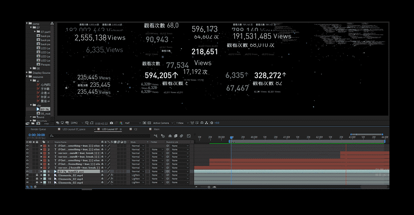Click the Source Name column header
The width and height of the screenshot is (414, 215).
pos(60,142)
